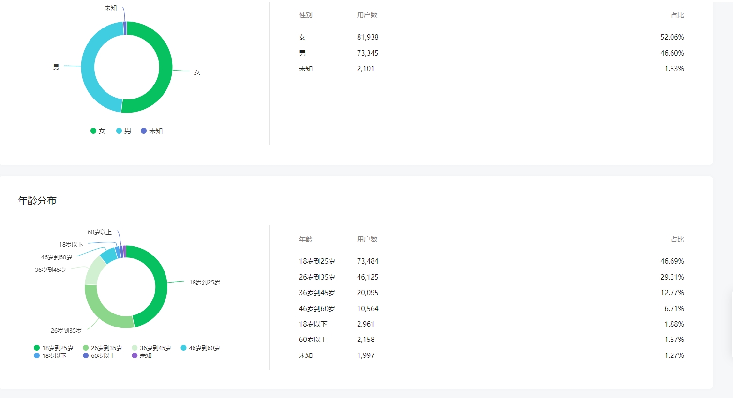Click the 26岁到35岁 chart callout label

click(x=66, y=331)
